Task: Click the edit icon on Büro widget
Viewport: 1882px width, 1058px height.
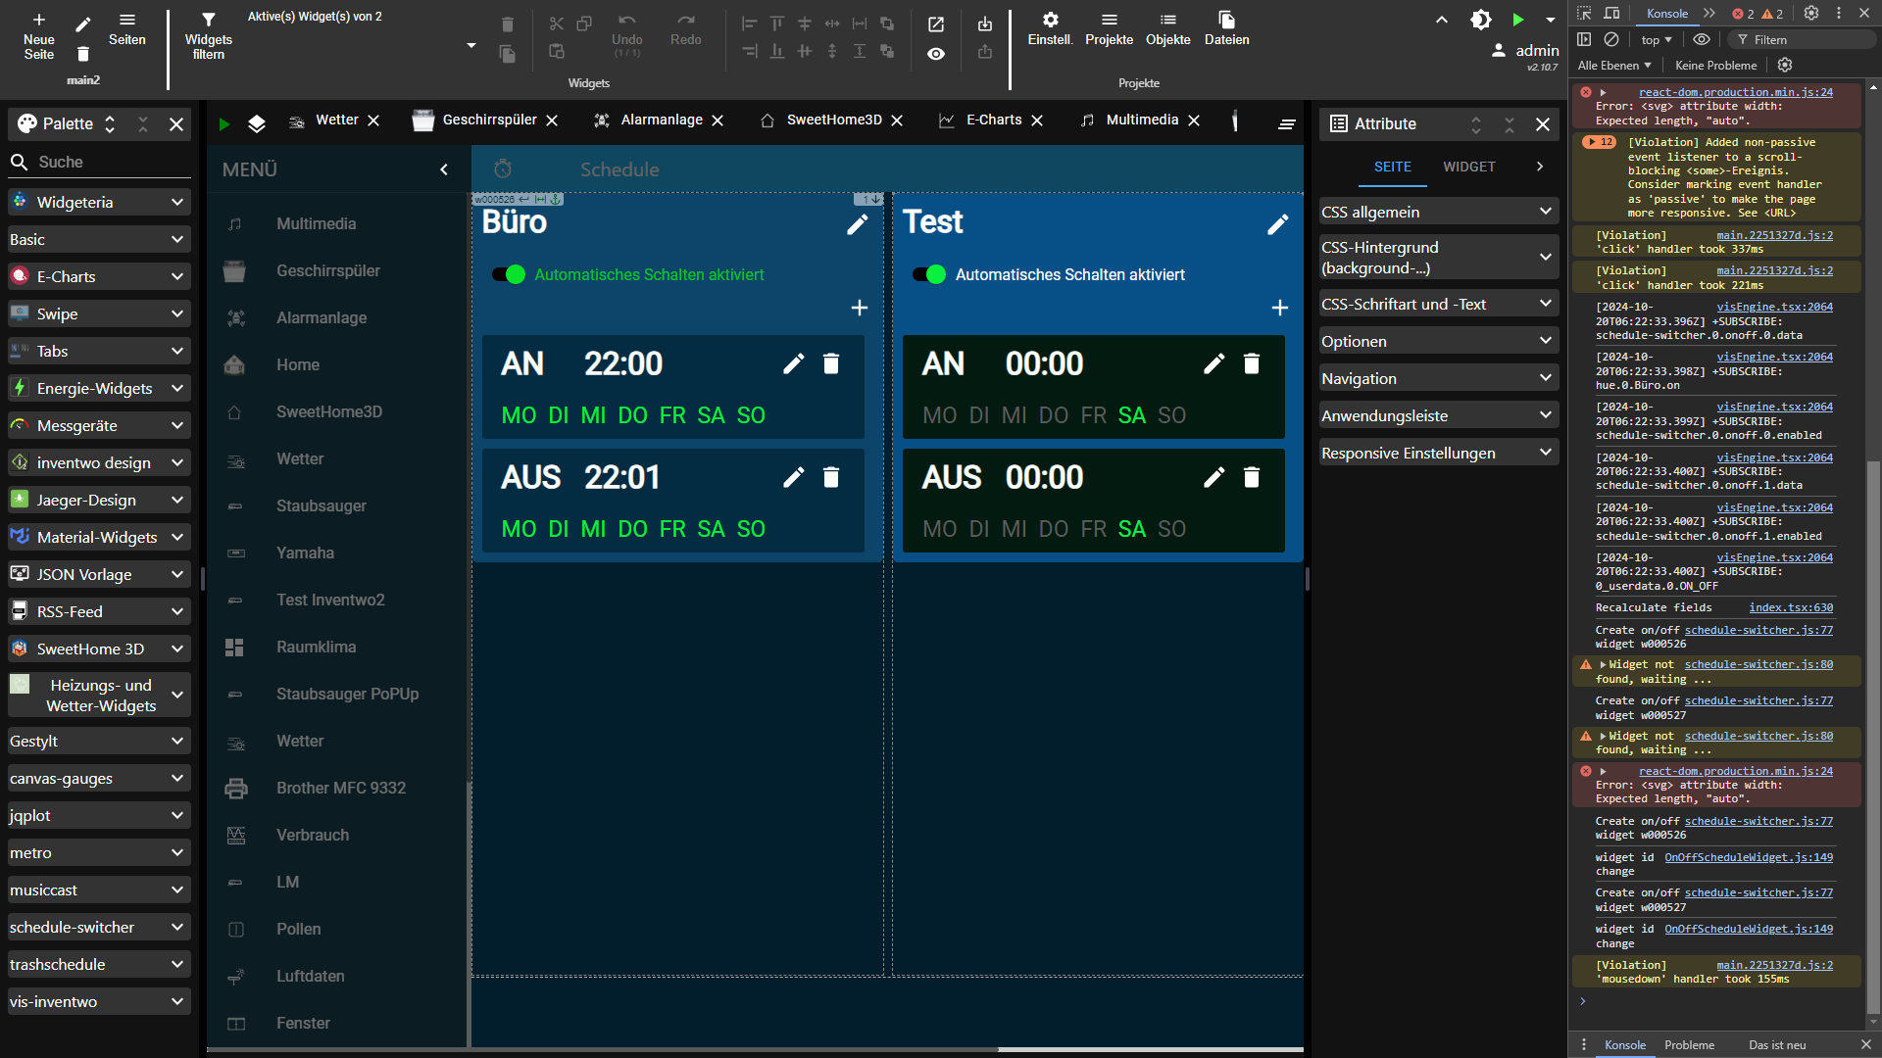Action: pyautogui.click(x=856, y=223)
